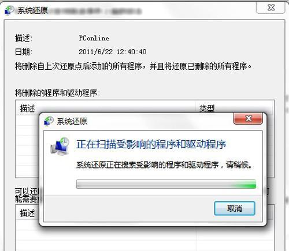
Task: Close the scanning dialog with the red X
Action: pos(248,118)
